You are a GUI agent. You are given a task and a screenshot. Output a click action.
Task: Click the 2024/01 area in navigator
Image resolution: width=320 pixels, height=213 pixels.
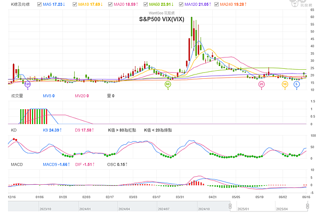98,206
